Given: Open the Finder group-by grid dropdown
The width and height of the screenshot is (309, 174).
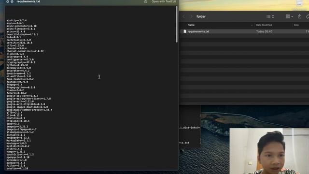Looking at the screenshot, I should 289,16.
